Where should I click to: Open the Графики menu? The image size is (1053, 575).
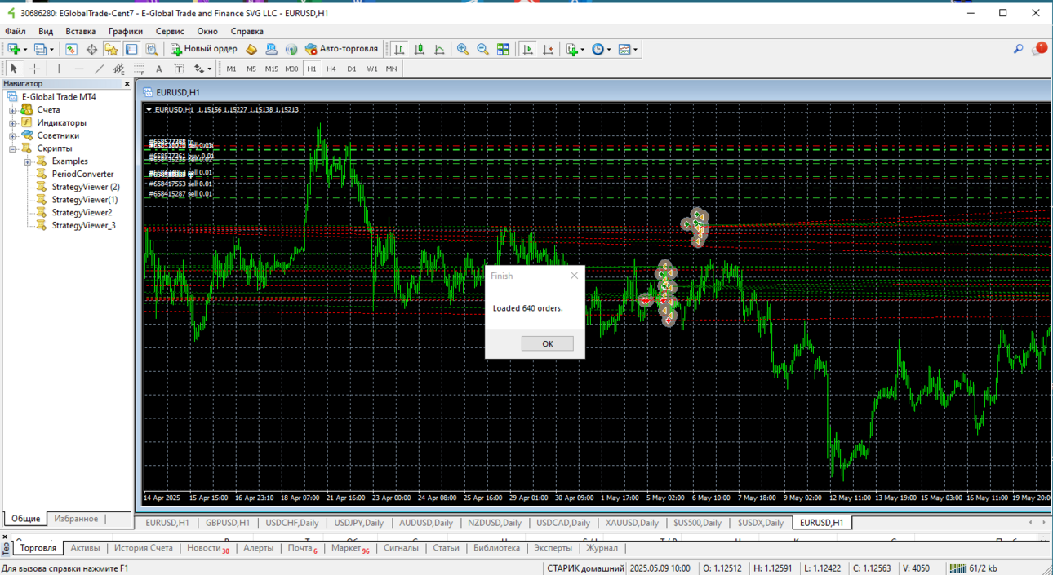point(126,31)
